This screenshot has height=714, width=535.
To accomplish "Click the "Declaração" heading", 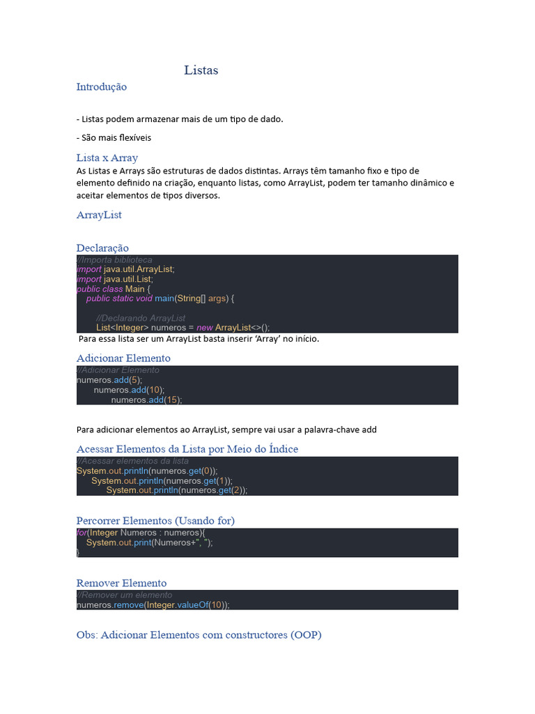I will tap(102, 248).
